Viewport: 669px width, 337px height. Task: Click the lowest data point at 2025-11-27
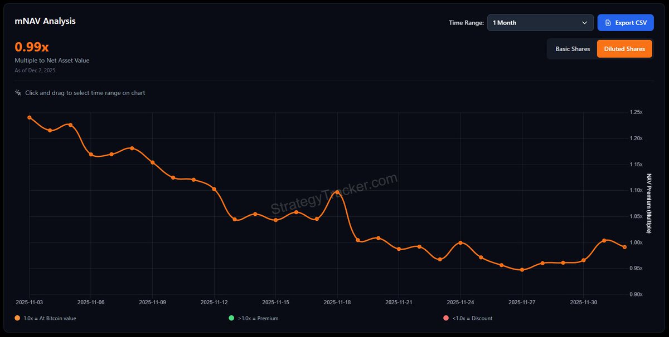pyautogui.click(x=522, y=270)
